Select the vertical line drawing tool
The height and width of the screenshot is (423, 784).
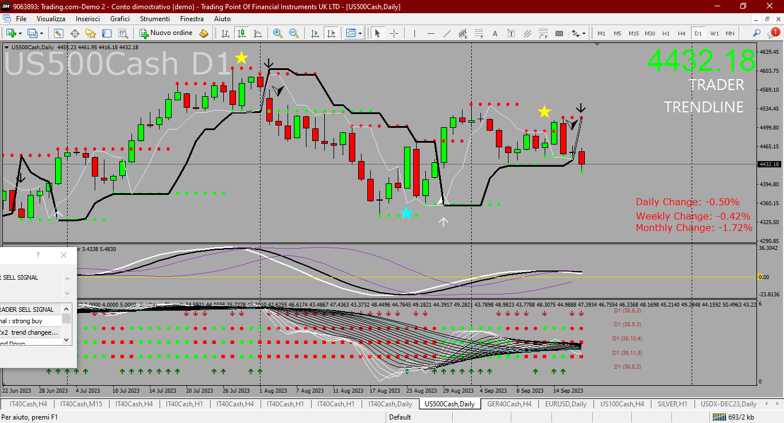[x=415, y=33]
